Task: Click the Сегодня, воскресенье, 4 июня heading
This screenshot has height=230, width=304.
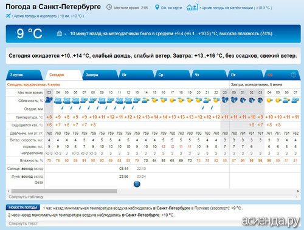Action: [x=33, y=84]
